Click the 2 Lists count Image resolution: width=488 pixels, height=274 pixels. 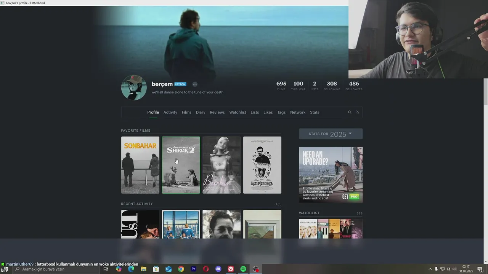point(315,86)
